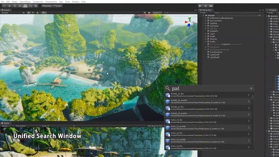The image size is (279, 157).
Task: Start Play mode with the Play button
Action: tap(200, 6)
